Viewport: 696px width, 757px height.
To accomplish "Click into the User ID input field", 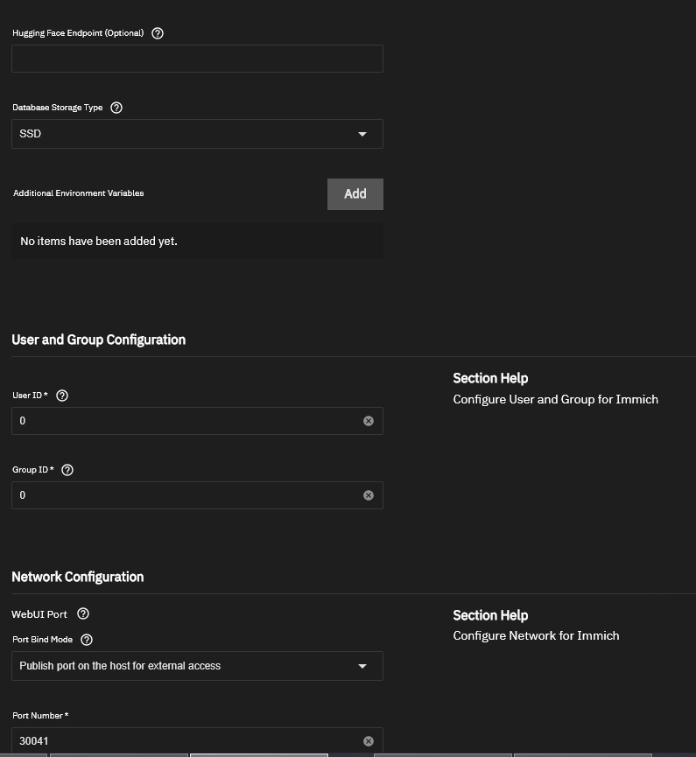I will coord(184,421).
